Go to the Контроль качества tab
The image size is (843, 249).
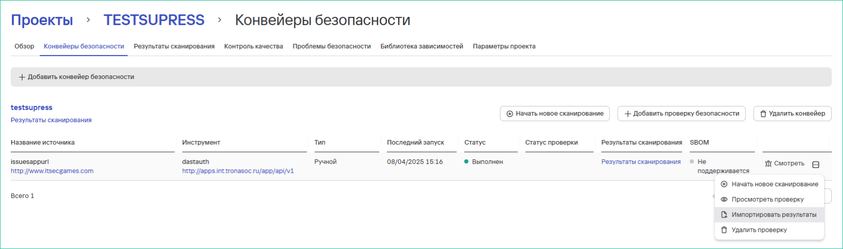(253, 46)
